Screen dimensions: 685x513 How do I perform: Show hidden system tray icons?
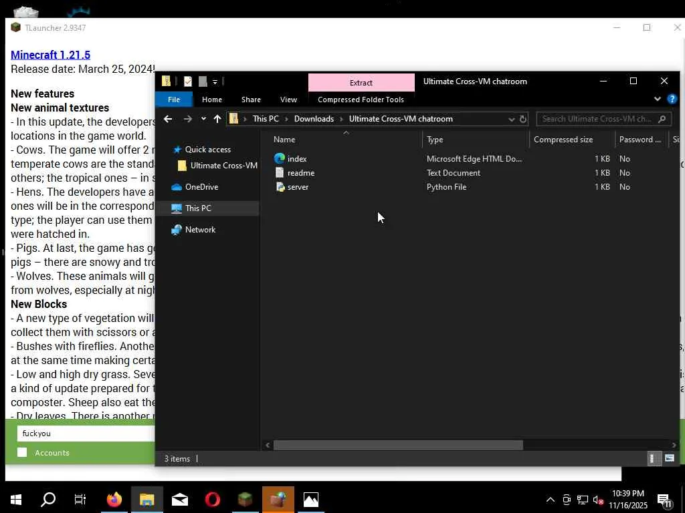[551, 500]
